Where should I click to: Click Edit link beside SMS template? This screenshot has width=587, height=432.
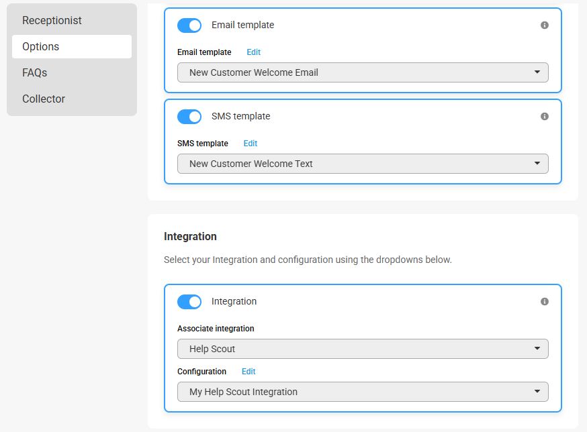[x=251, y=144]
